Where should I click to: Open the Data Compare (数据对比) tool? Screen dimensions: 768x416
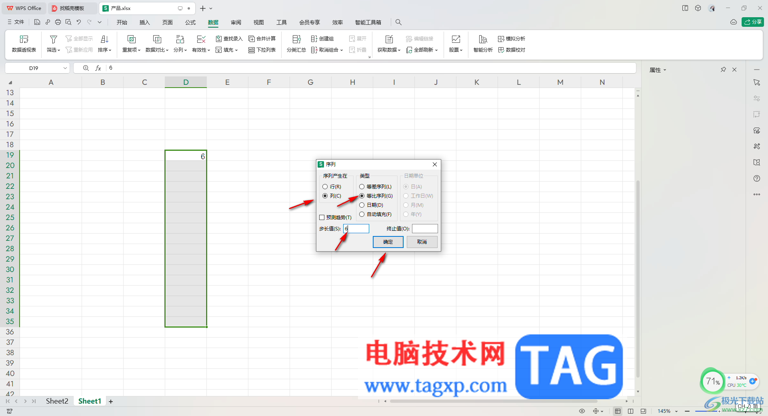157,44
